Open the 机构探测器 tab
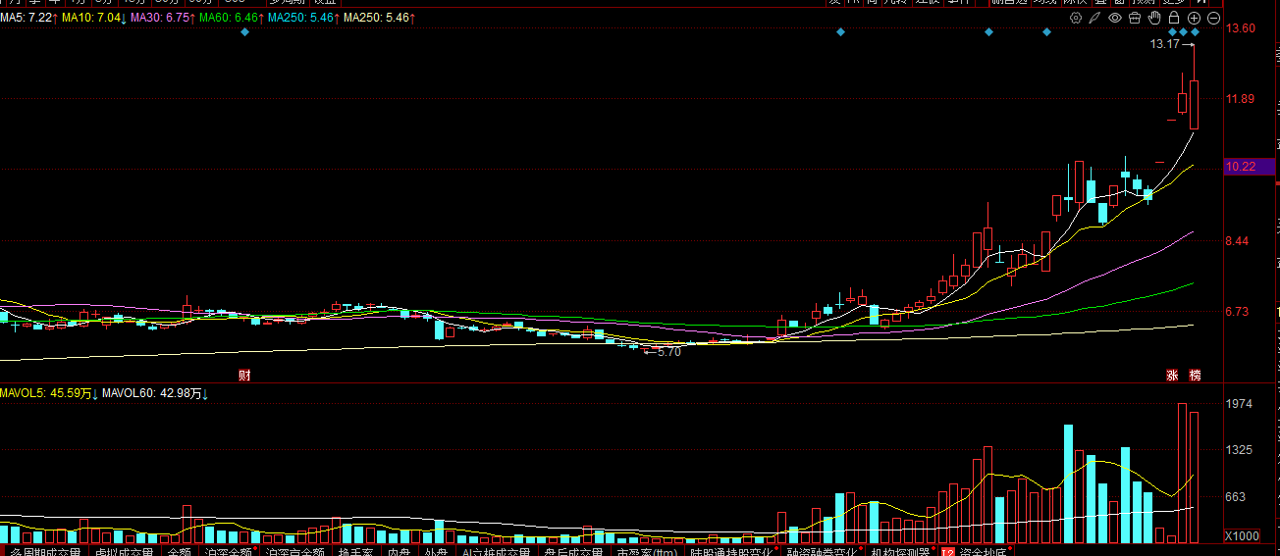 pos(900,551)
